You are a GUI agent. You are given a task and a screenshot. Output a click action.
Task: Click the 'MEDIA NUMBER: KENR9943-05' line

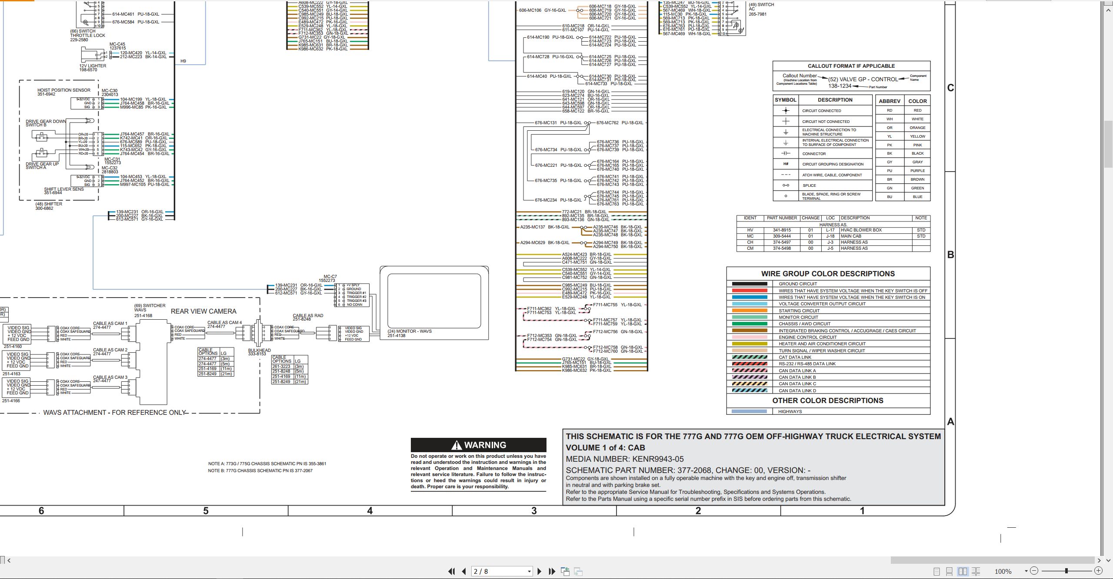click(x=625, y=459)
